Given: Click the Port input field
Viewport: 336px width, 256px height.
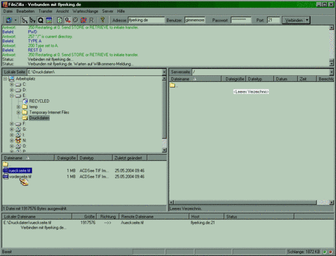Looking at the screenshot, I should [273, 20].
